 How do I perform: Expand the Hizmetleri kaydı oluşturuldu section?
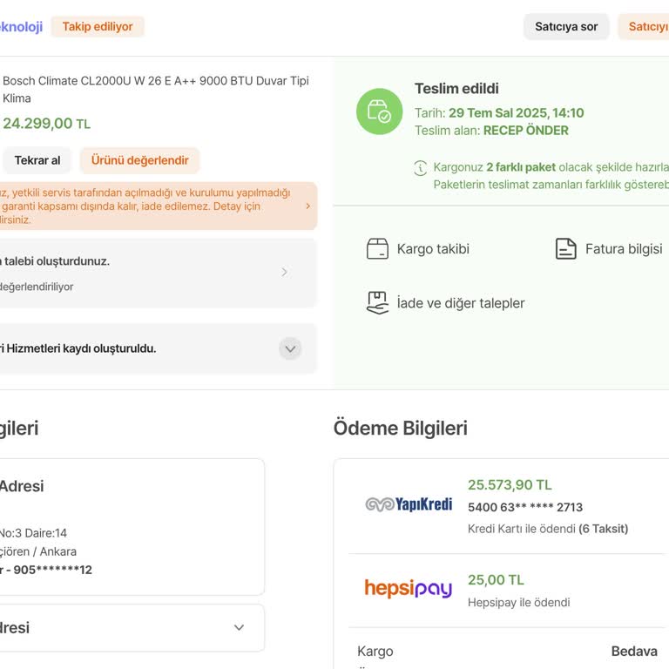(x=290, y=348)
